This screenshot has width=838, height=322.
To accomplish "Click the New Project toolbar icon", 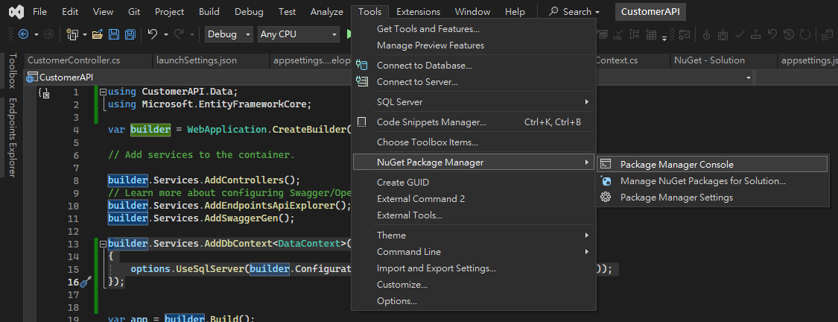I will (x=72, y=34).
